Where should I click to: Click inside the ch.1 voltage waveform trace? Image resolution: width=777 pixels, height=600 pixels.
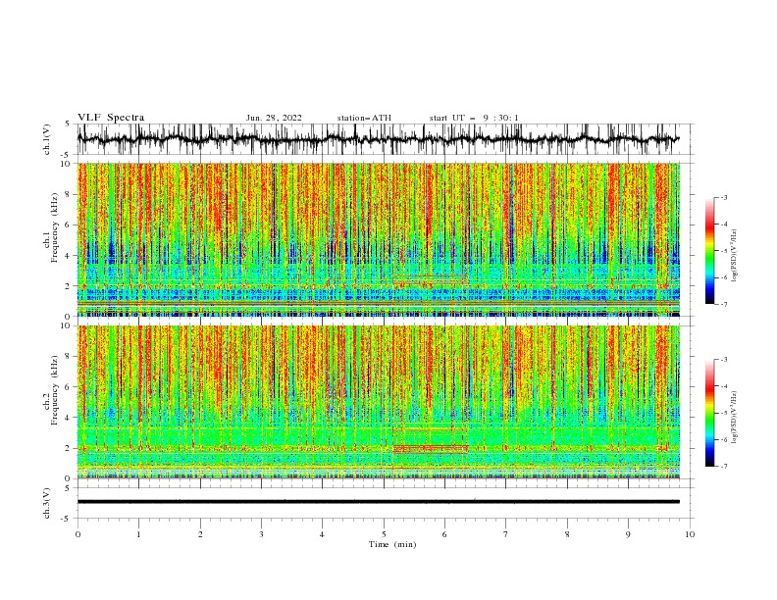coord(378,139)
